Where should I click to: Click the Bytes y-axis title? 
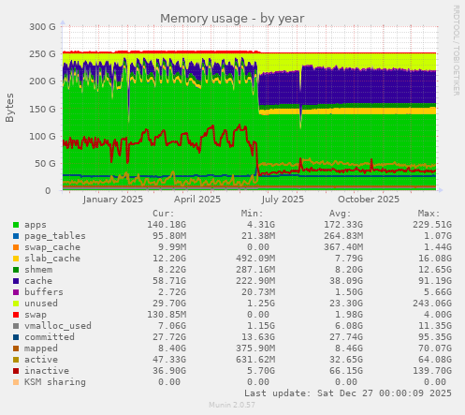tap(9, 108)
